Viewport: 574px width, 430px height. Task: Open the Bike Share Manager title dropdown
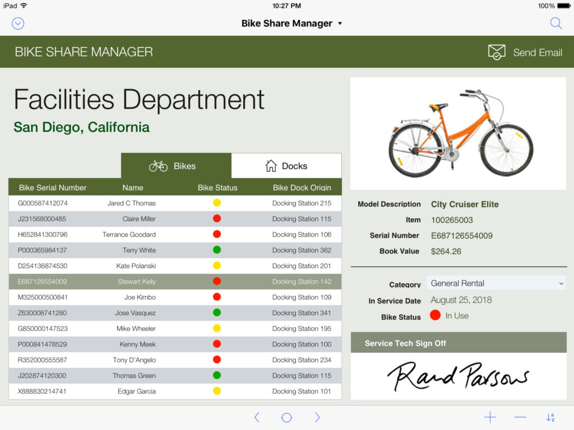coord(291,23)
